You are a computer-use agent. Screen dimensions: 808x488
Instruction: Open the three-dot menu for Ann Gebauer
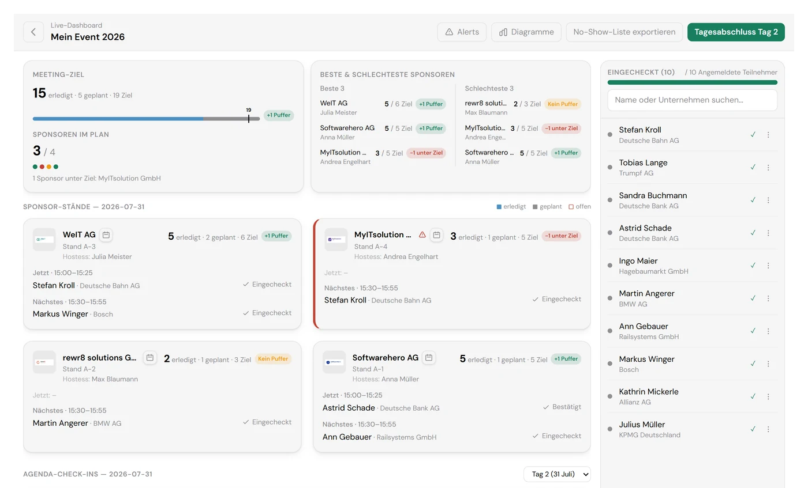point(768,331)
